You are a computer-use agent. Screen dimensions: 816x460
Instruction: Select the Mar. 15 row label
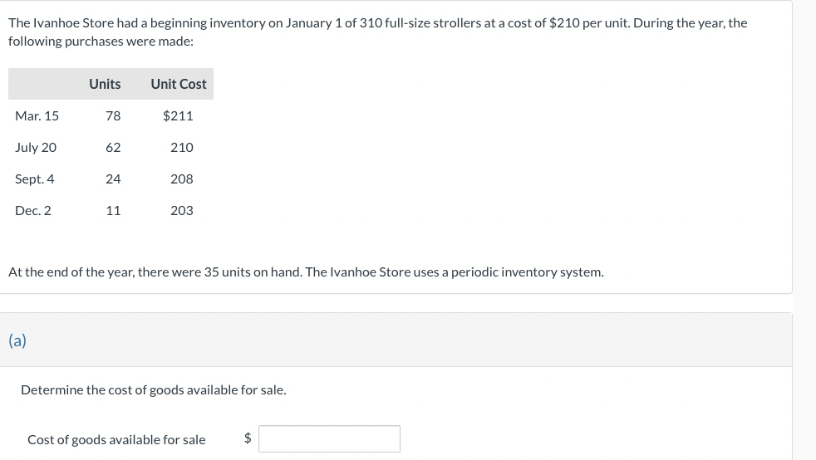[x=37, y=116]
